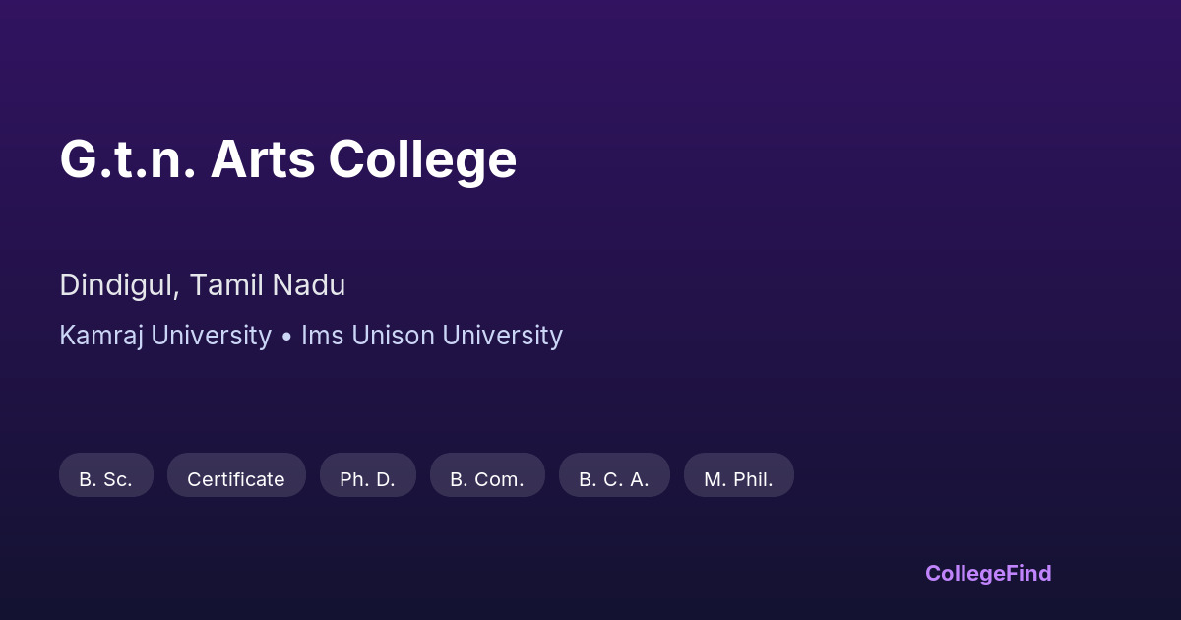Viewport: 1181px width, 620px height.
Task: Click "College" in the large white heading
Action: 422,159
